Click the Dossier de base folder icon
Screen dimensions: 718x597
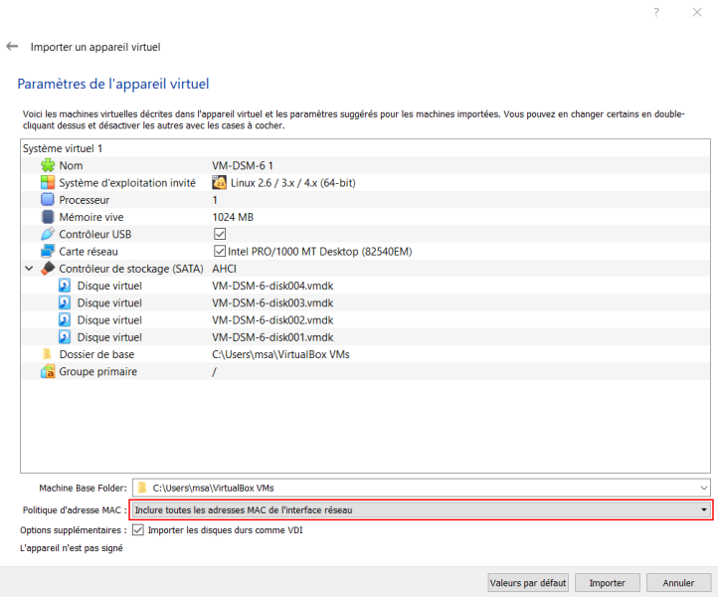47,354
